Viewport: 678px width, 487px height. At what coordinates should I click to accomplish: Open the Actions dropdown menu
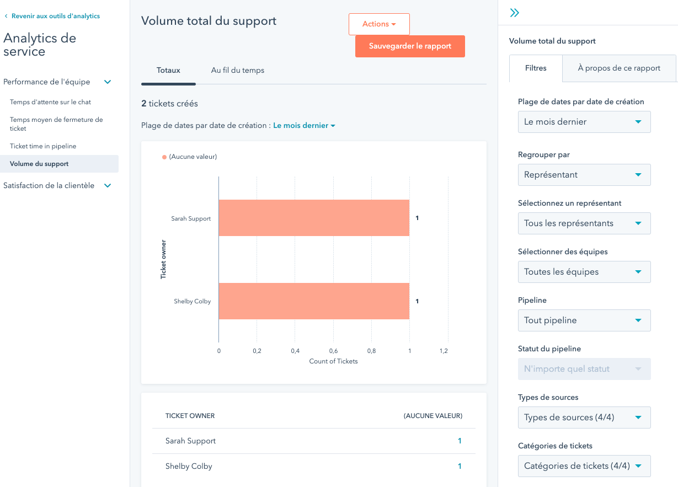point(379,24)
